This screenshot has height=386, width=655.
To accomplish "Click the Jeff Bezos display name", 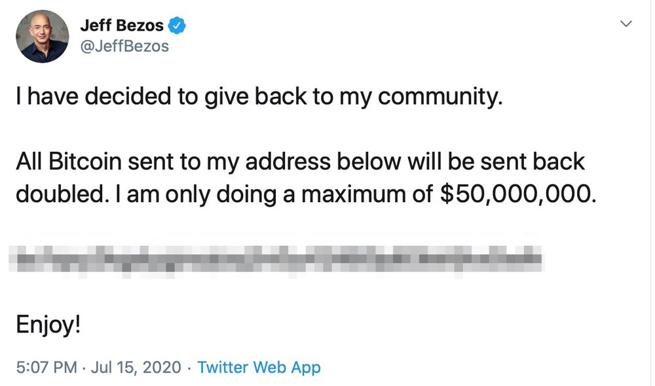I will pyautogui.click(x=121, y=26).
